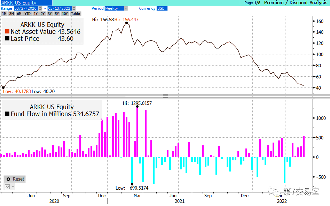Select the 3Y range tab
The height and width of the screenshot is (206, 330).
coord(50,14)
